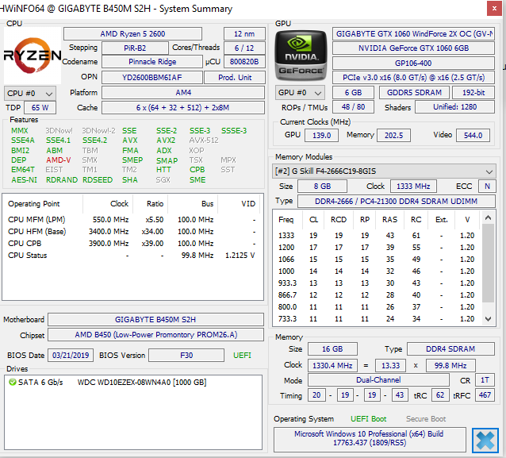Click the AMD-V feature label

[x=59, y=160]
